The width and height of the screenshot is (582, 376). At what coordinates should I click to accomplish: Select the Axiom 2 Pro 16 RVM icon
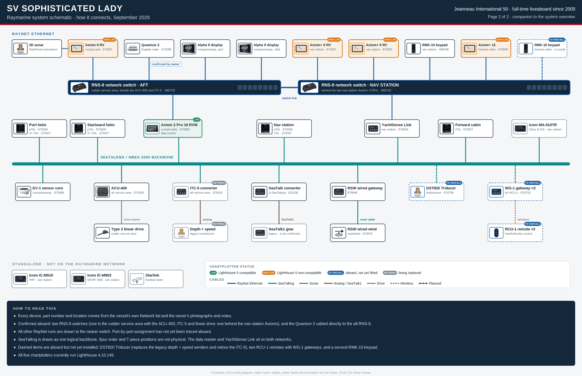coord(152,128)
